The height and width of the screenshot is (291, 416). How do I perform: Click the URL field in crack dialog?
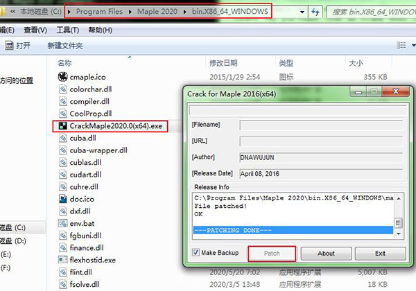[x=321, y=141]
